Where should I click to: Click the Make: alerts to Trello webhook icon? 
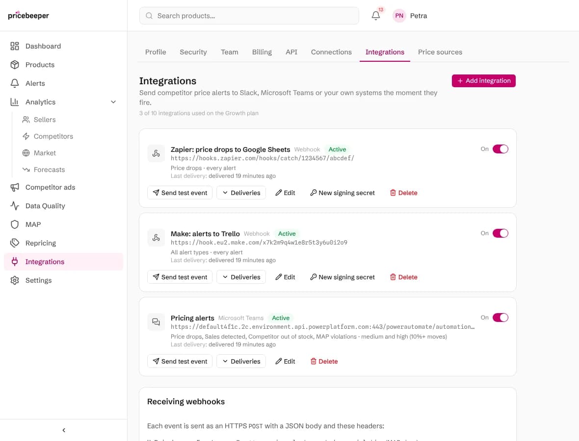coord(156,238)
